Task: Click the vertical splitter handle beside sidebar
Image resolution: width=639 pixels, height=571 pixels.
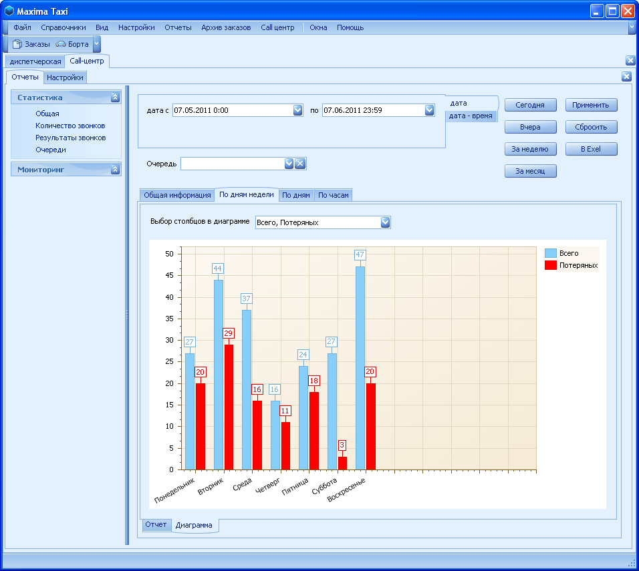Action: 127,315
